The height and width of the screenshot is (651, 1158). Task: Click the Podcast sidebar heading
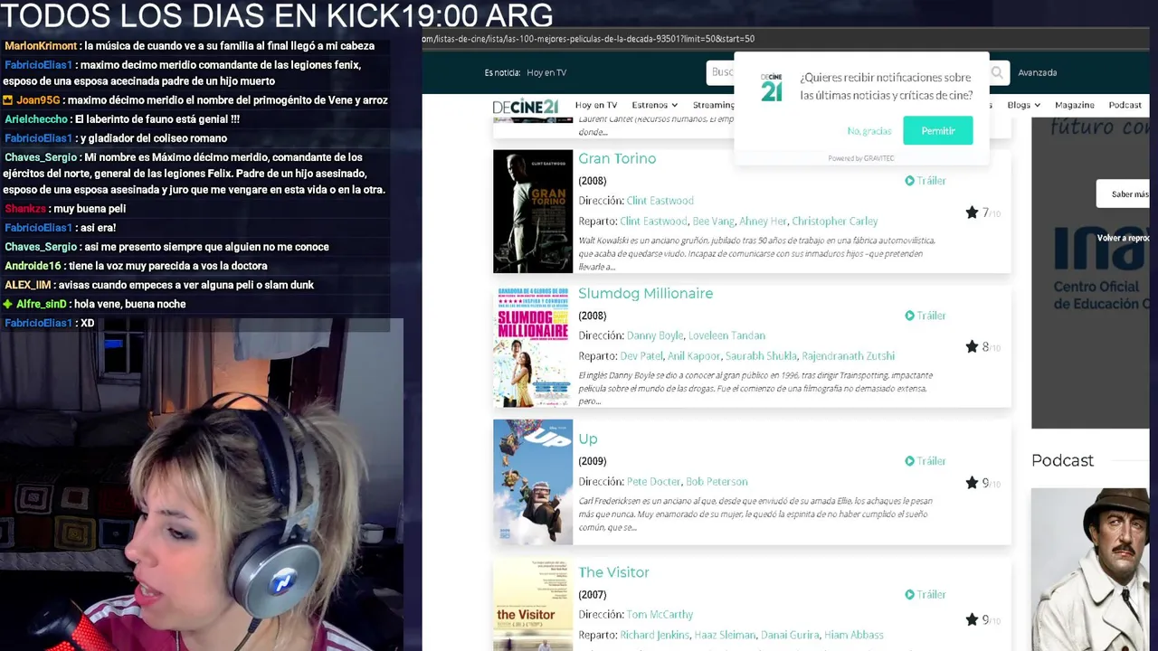1062,460
